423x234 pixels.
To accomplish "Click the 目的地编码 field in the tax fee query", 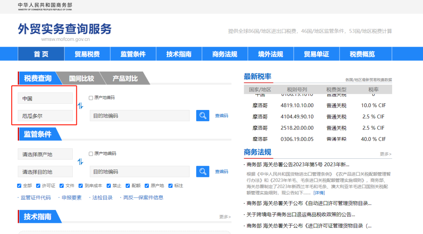I will pyautogui.click(x=140, y=115).
